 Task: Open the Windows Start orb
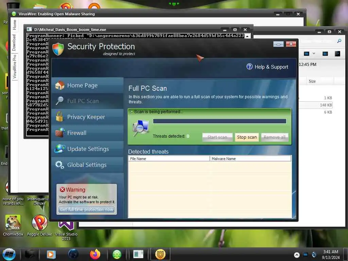click(x=9, y=254)
